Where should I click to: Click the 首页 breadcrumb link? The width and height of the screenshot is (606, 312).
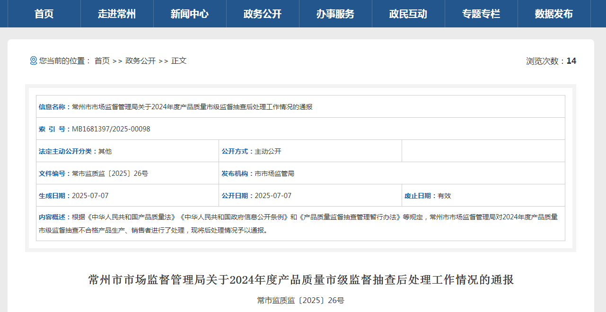pos(102,61)
